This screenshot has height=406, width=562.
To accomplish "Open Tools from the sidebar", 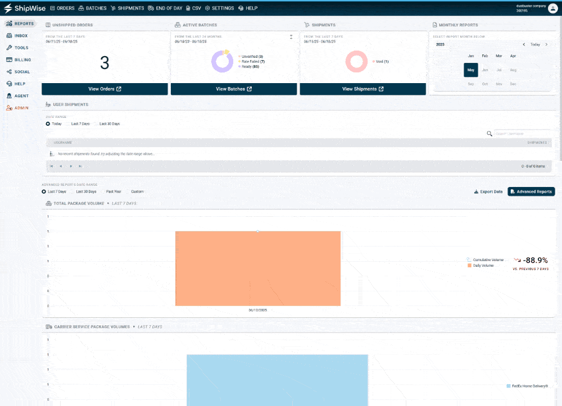I will [17, 48].
